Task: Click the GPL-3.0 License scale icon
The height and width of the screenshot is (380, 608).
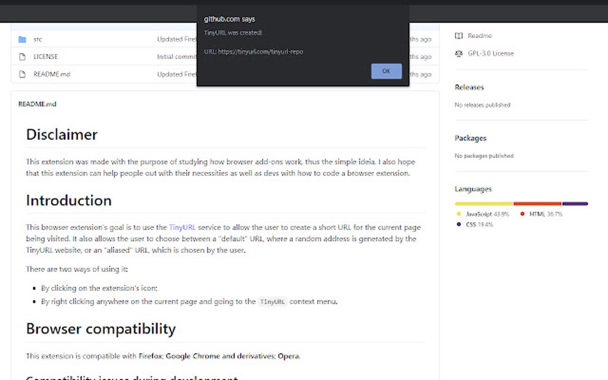Action: (458, 53)
